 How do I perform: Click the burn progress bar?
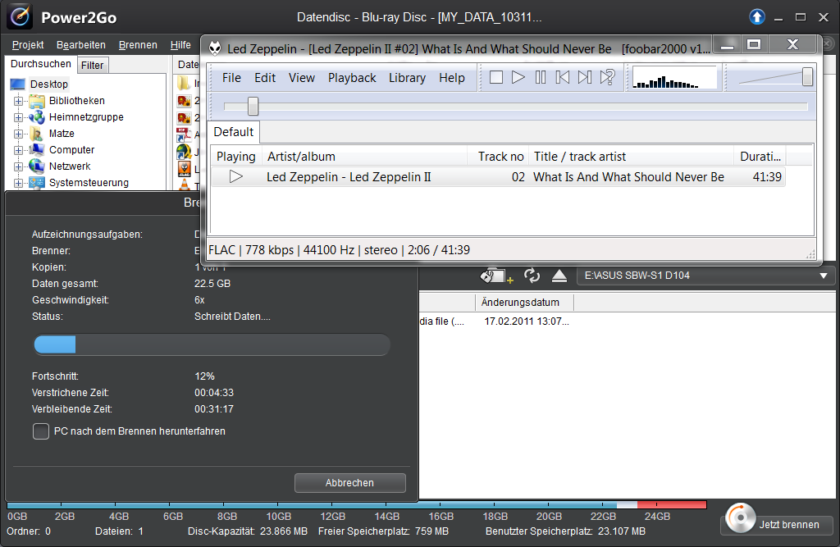212,344
